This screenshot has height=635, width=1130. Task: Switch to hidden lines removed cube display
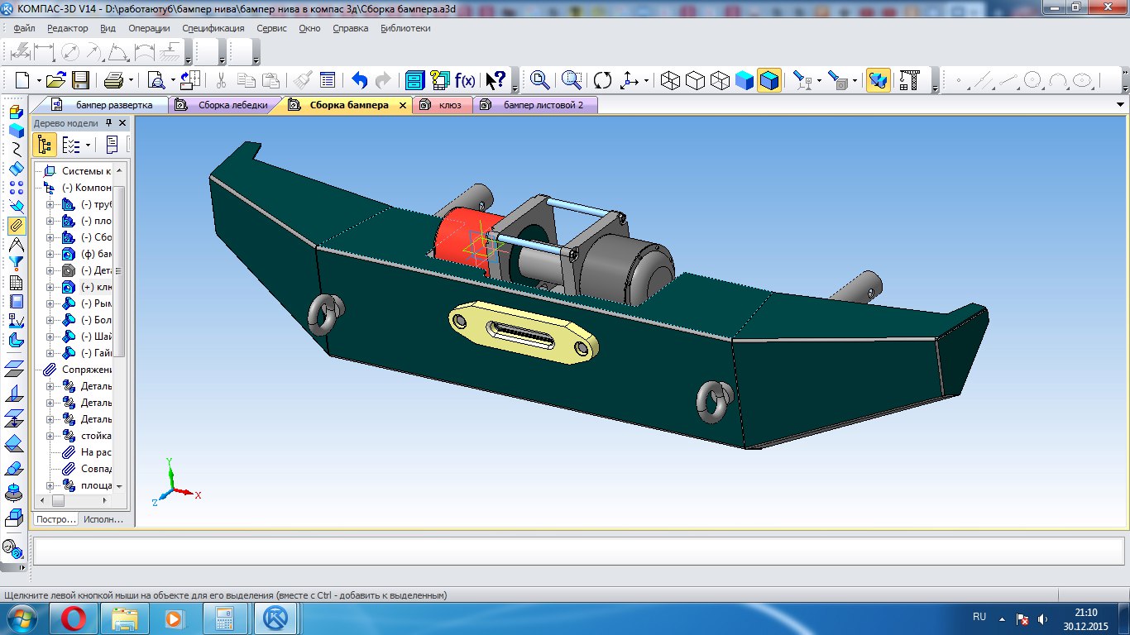pos(695,80)
